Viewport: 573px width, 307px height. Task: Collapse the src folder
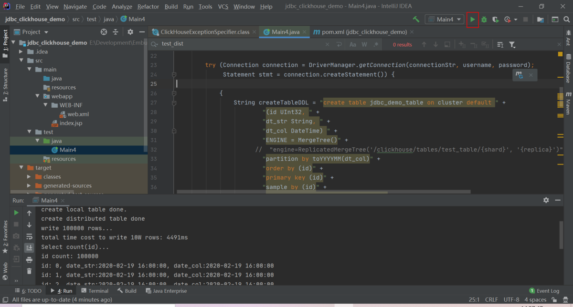(21, 61)
